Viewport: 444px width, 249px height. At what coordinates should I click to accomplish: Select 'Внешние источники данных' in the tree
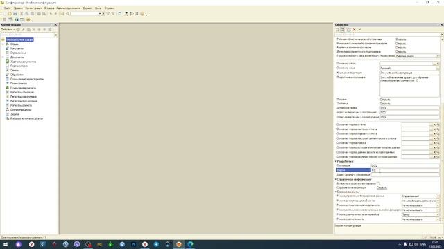point(26,118)
